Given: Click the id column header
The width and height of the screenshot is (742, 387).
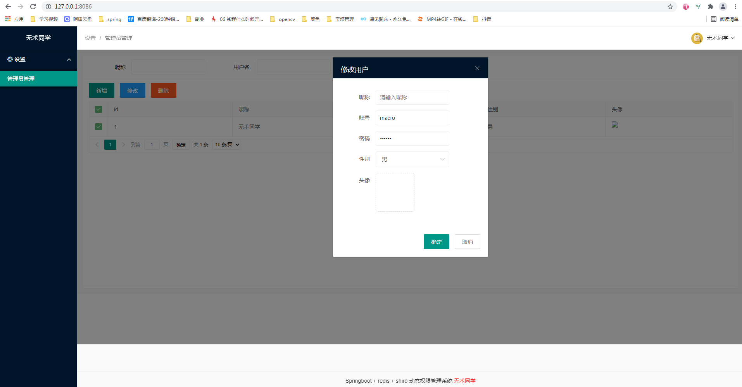Looking at the screenshot, I should 116,109.
